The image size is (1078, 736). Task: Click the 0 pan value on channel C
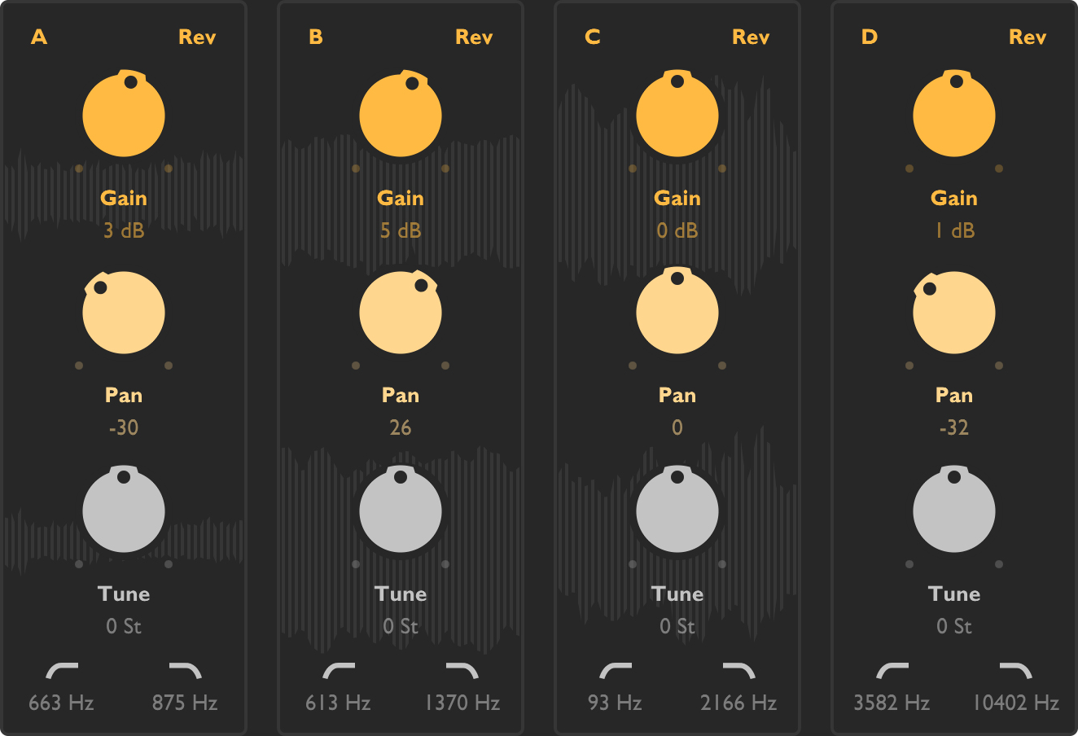pos(677,428)
